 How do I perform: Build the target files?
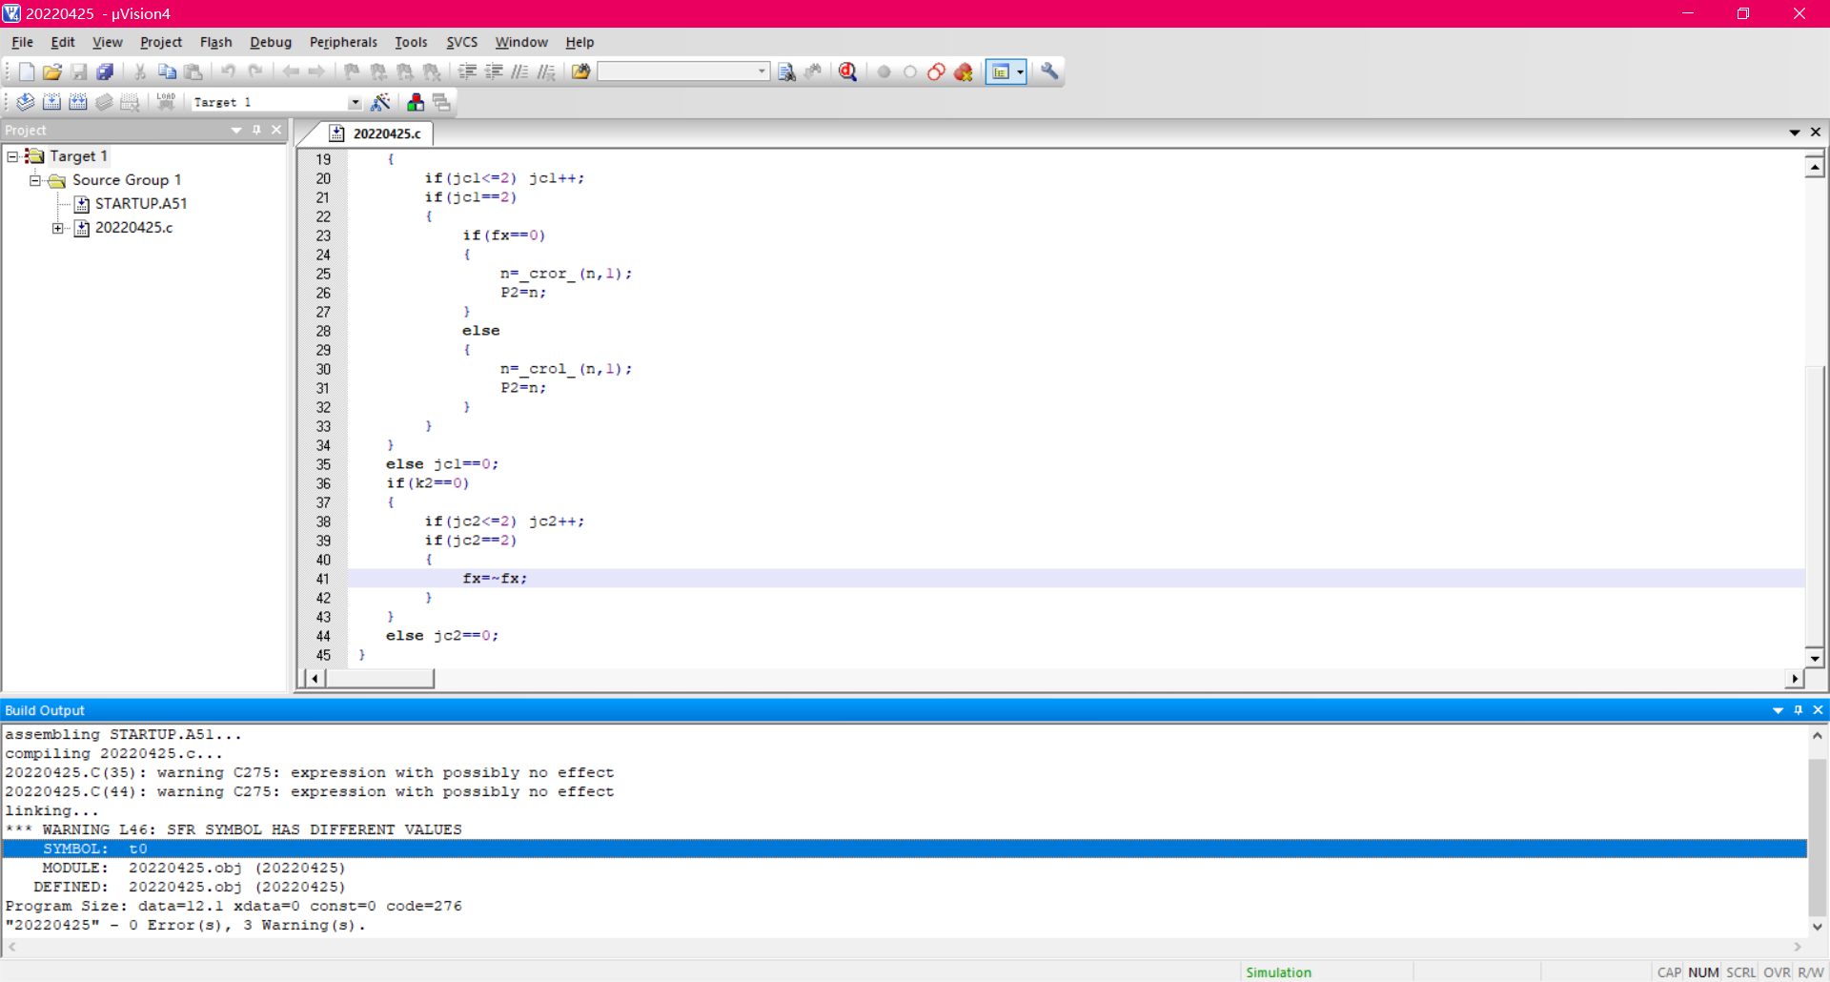click(52, 102)
